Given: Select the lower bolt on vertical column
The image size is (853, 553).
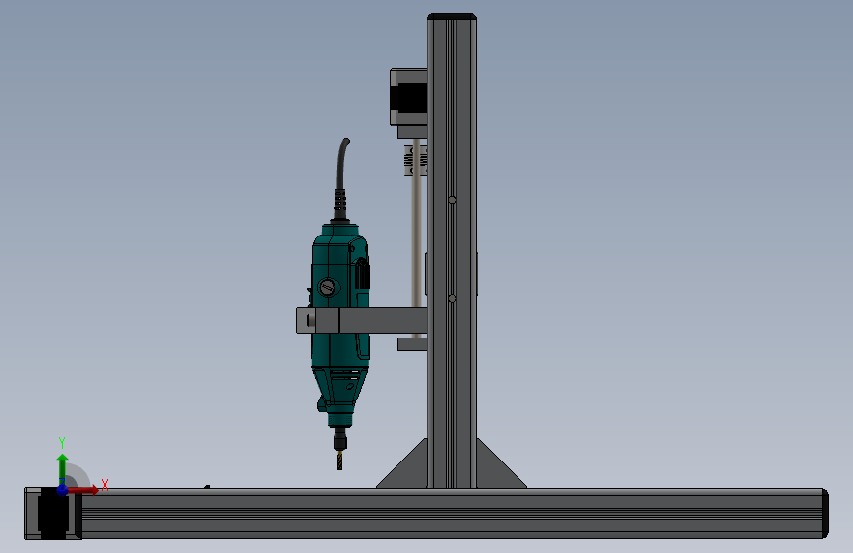Looking at the screenshot, I should pyautogui.click(x=452, y=298).
